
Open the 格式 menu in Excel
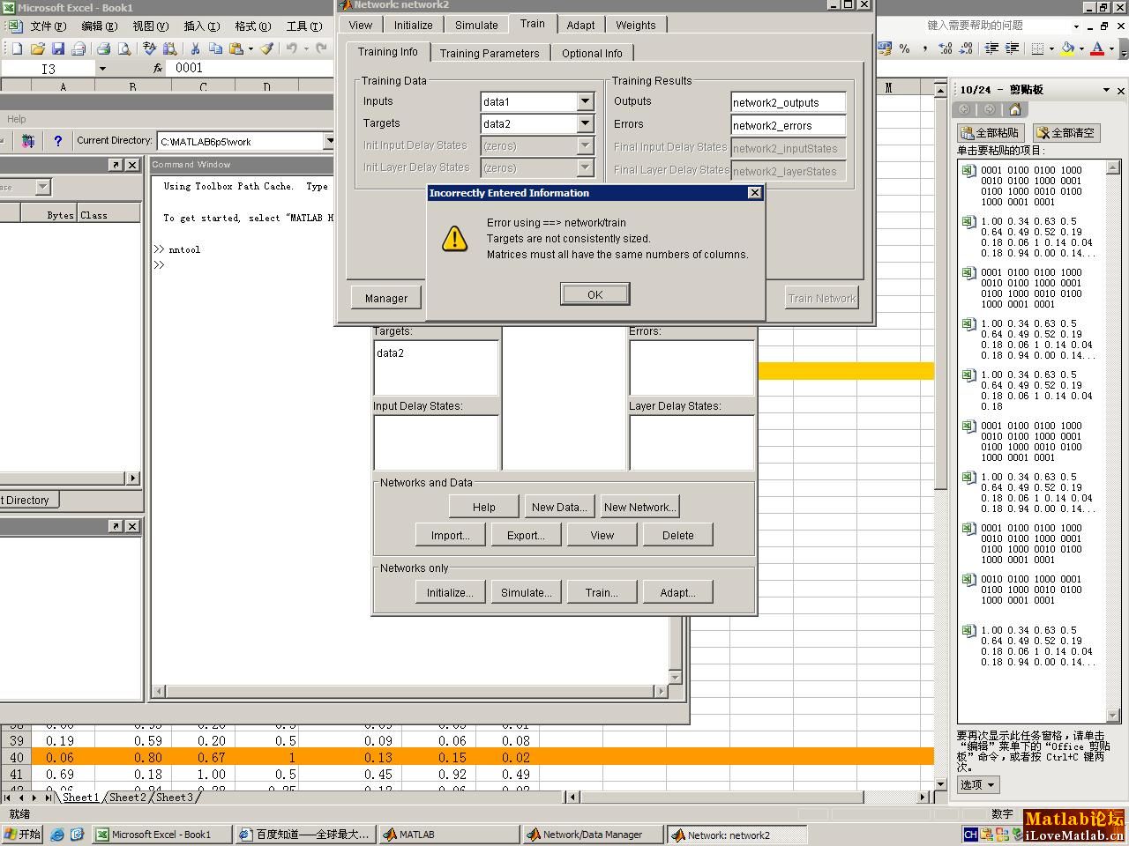[252, 26]
